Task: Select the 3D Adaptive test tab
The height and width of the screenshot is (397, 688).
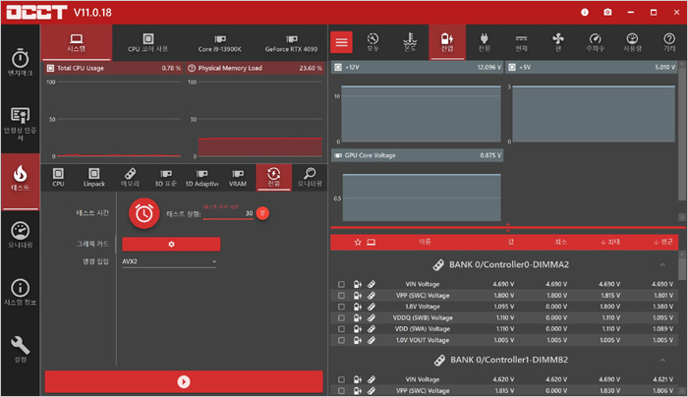Action: [201, 178]
